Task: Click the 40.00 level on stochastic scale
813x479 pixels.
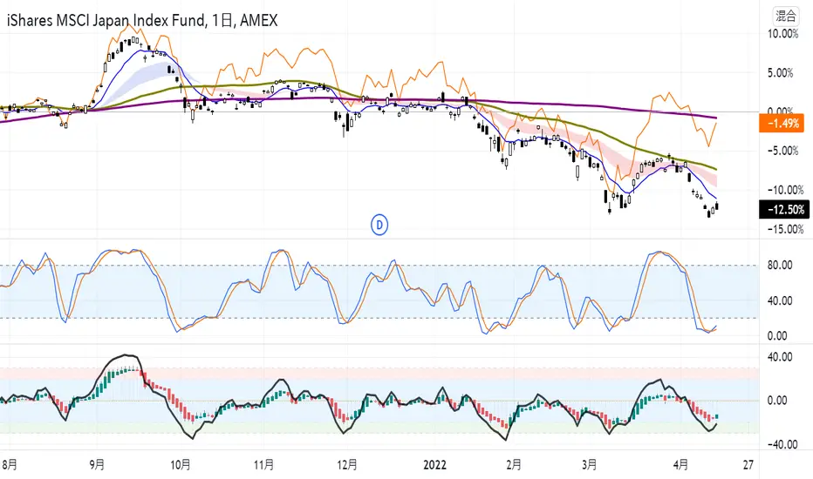Action: [x=780, y=300]
